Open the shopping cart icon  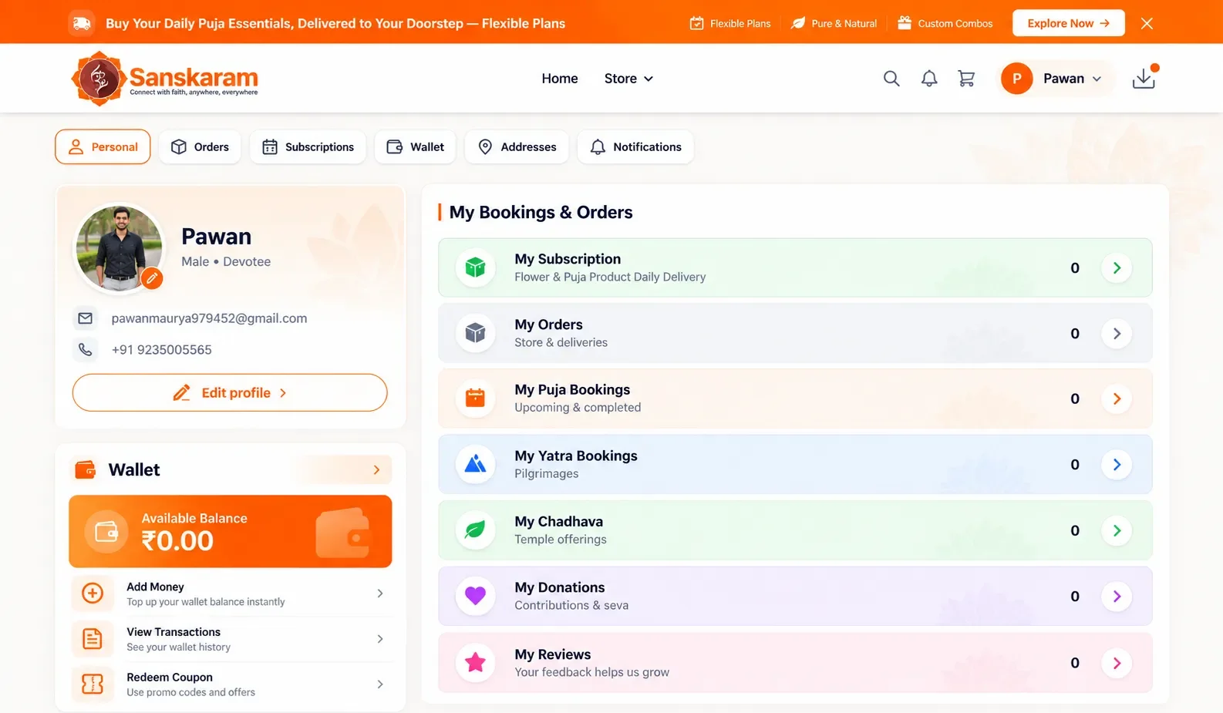[966, 79]
